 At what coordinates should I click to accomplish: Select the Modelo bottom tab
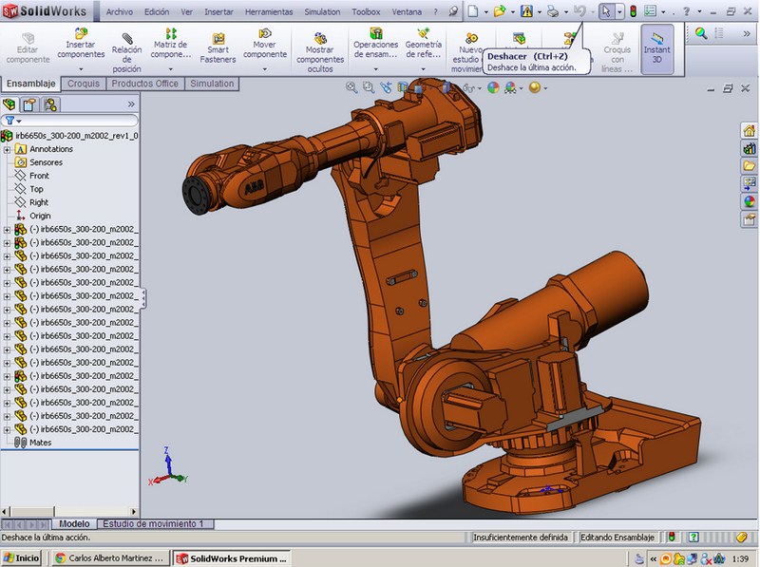[x=74, y=524]
